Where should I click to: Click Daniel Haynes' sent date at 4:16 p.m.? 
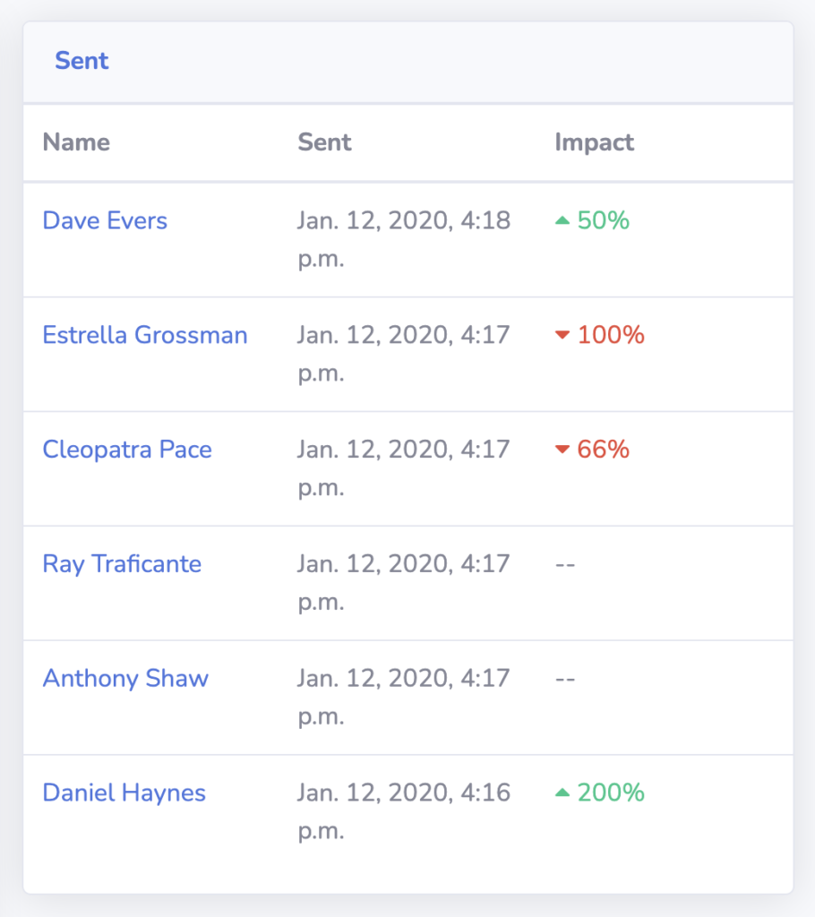click(404, 811)
